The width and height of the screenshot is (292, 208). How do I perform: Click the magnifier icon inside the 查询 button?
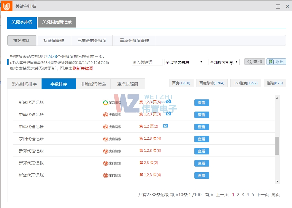click(x=250, y=62)
